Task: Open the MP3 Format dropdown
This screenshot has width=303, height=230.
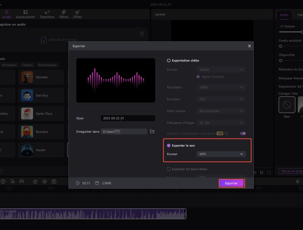Action: click(221, 154)
